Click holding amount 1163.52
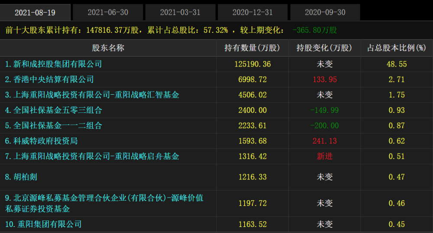 click(x=252, y=224)
